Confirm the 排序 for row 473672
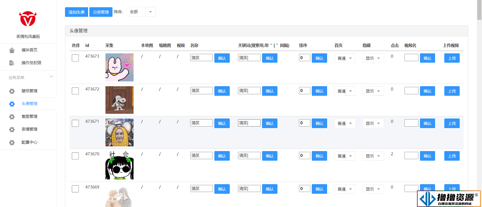This screenshot has height=207, width=482. click(x=319, y=91)
